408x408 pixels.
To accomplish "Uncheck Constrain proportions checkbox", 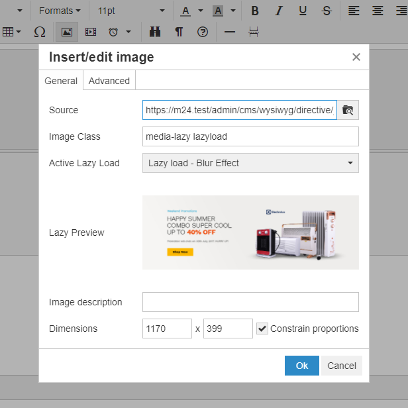I will 263,329.
